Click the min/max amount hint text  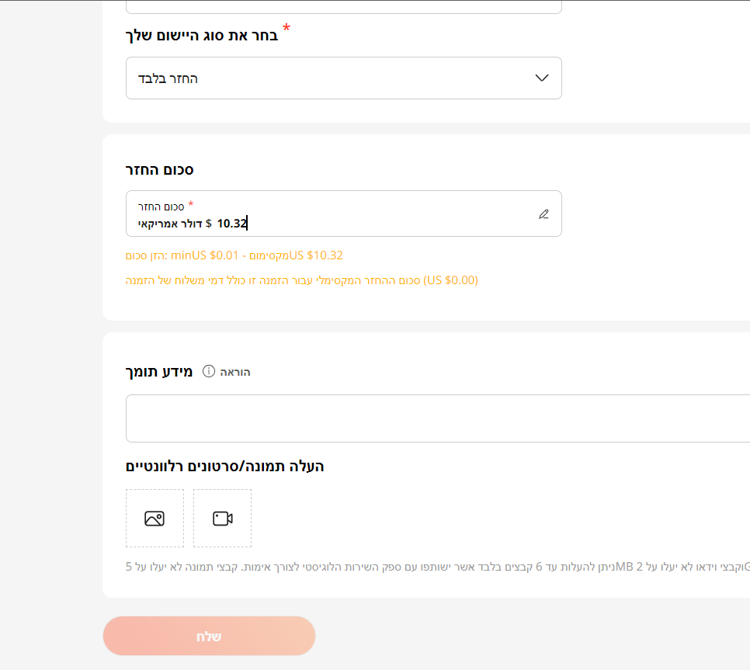click(234, 255)
